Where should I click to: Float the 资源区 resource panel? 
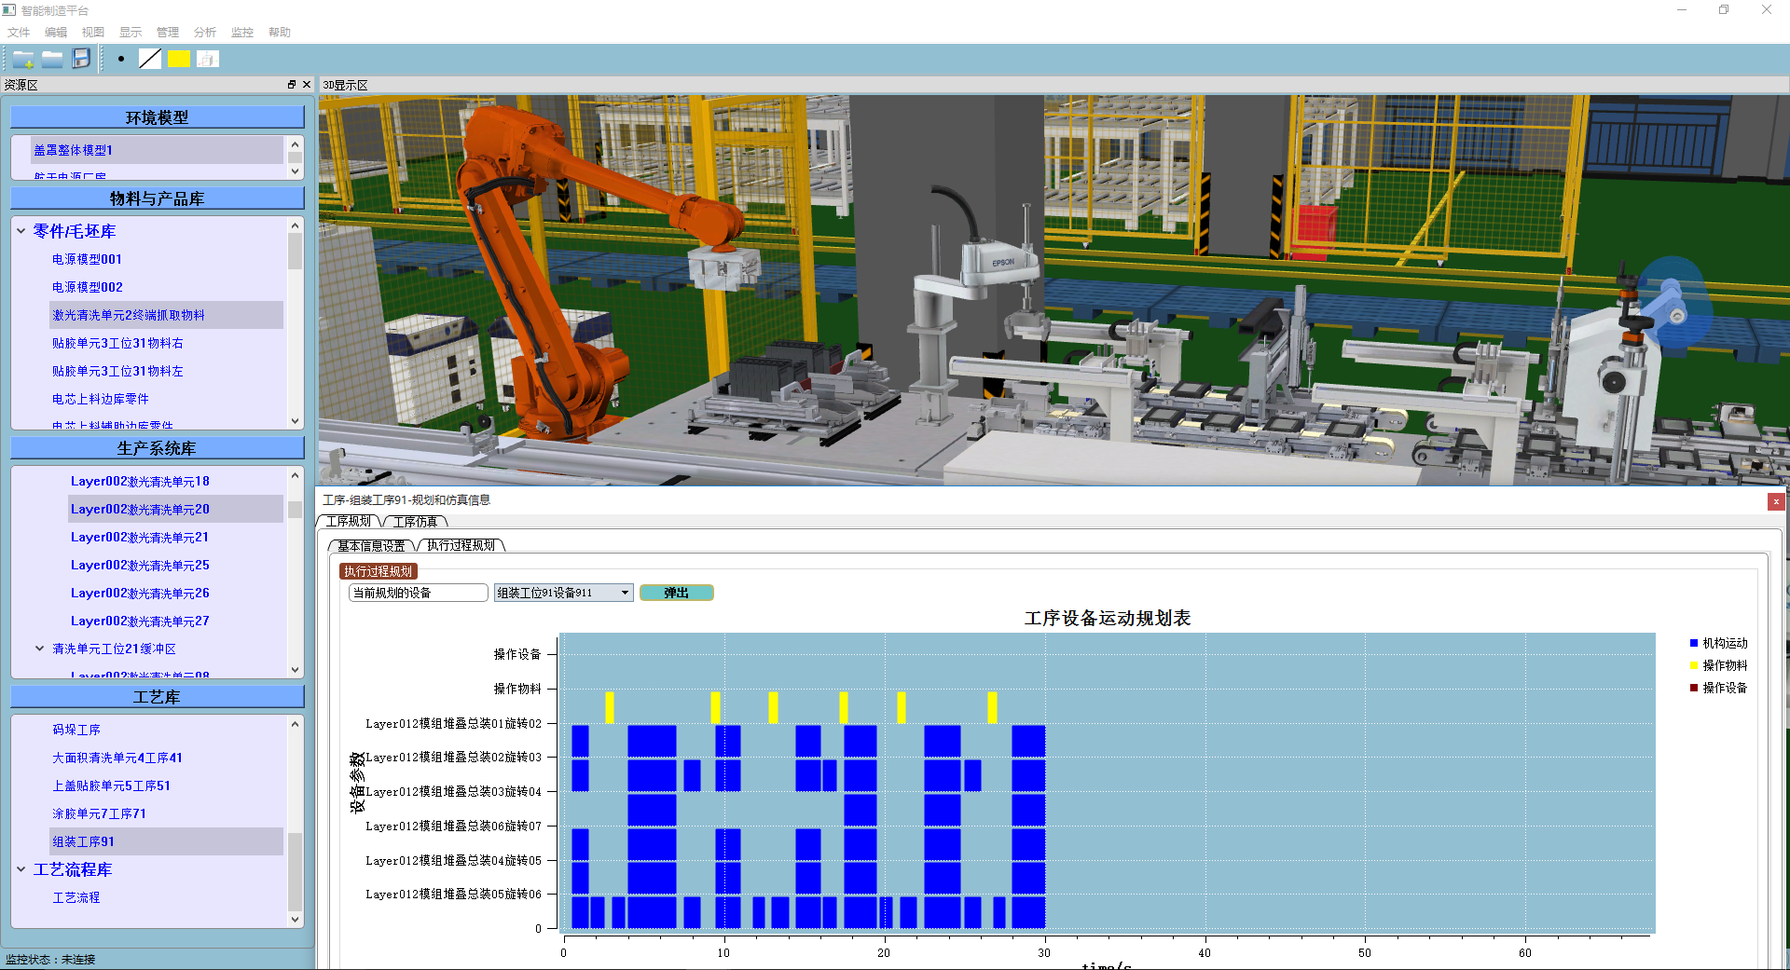click(x=292, y=85)
